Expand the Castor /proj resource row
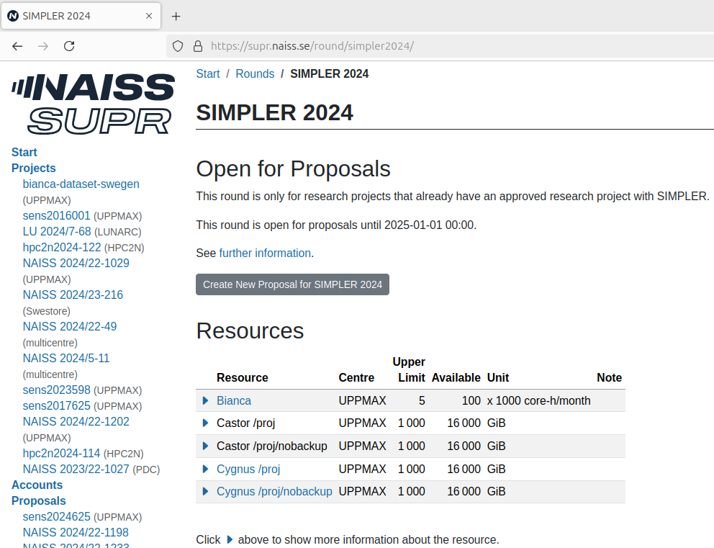This screenshot has width=714, height=548. pos(205,423)
